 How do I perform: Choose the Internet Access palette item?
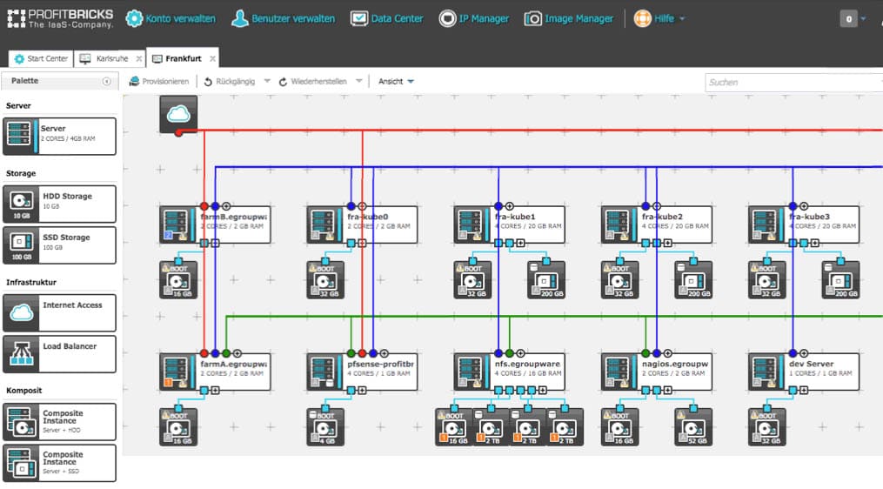59,313
